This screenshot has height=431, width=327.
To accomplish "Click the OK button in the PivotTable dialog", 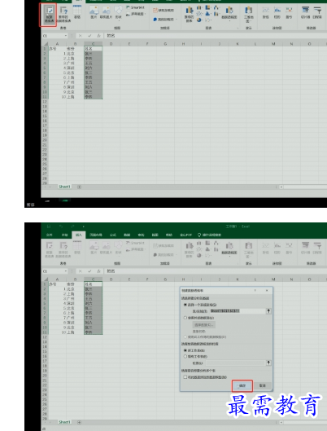I will point(242,386).
